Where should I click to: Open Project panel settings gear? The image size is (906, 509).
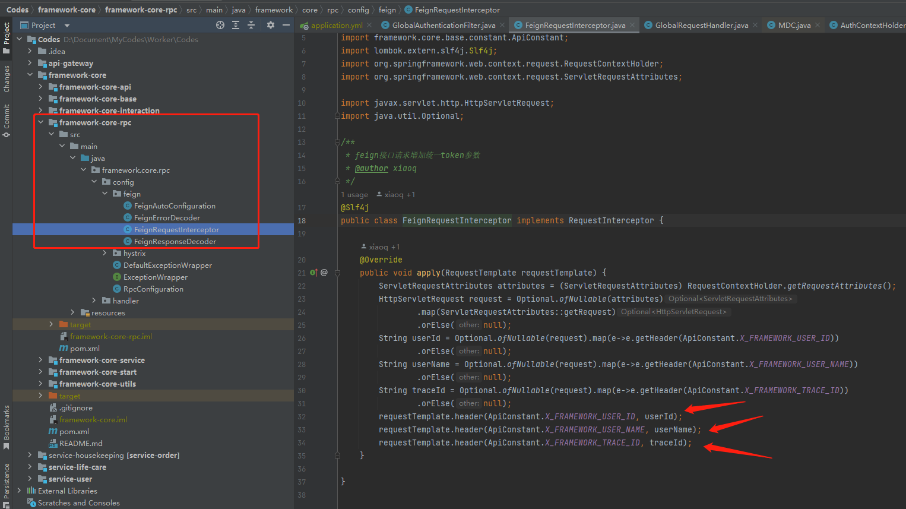coord(271,25)
